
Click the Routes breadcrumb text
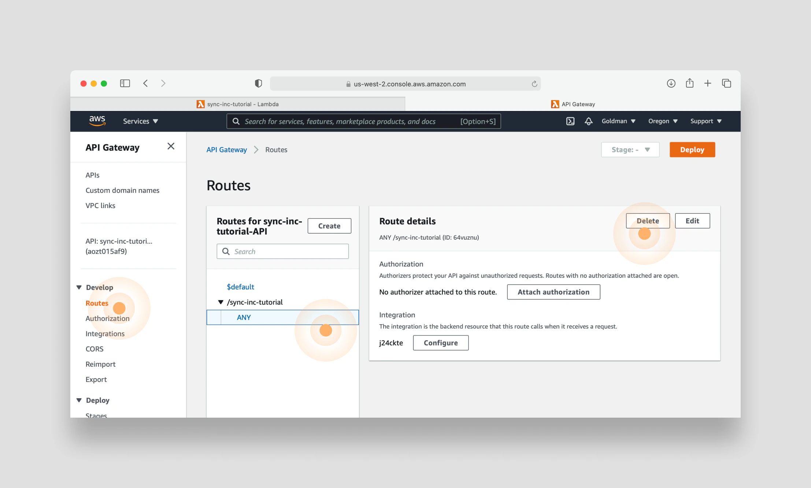(x=276, y=150)
